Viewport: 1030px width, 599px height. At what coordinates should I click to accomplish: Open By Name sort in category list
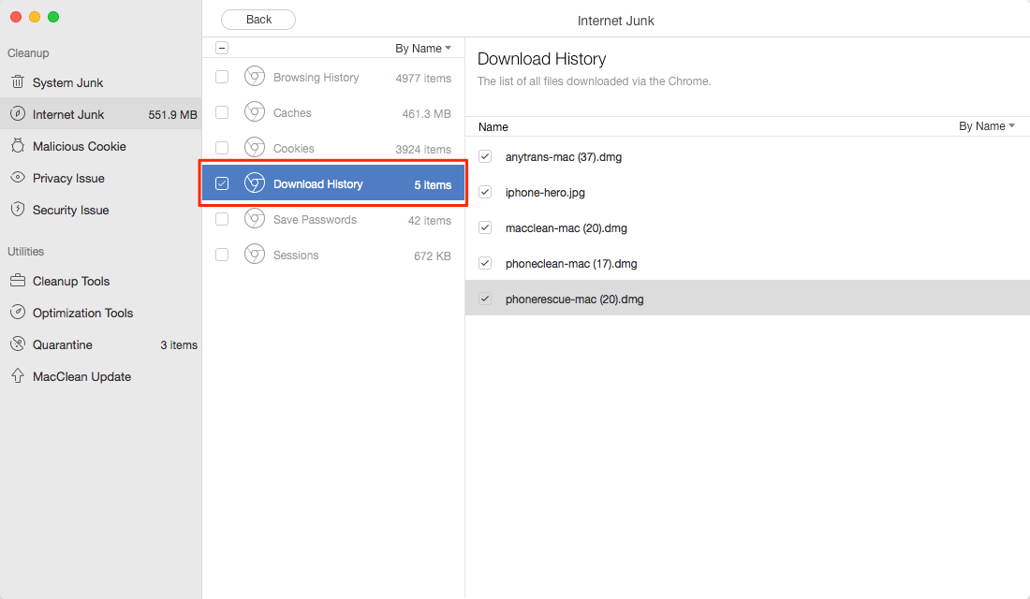pyautogui.click(x=423, y=48)
